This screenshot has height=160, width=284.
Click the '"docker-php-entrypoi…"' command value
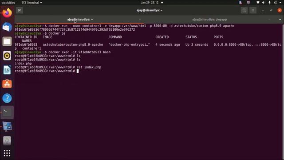click(129, 44)
